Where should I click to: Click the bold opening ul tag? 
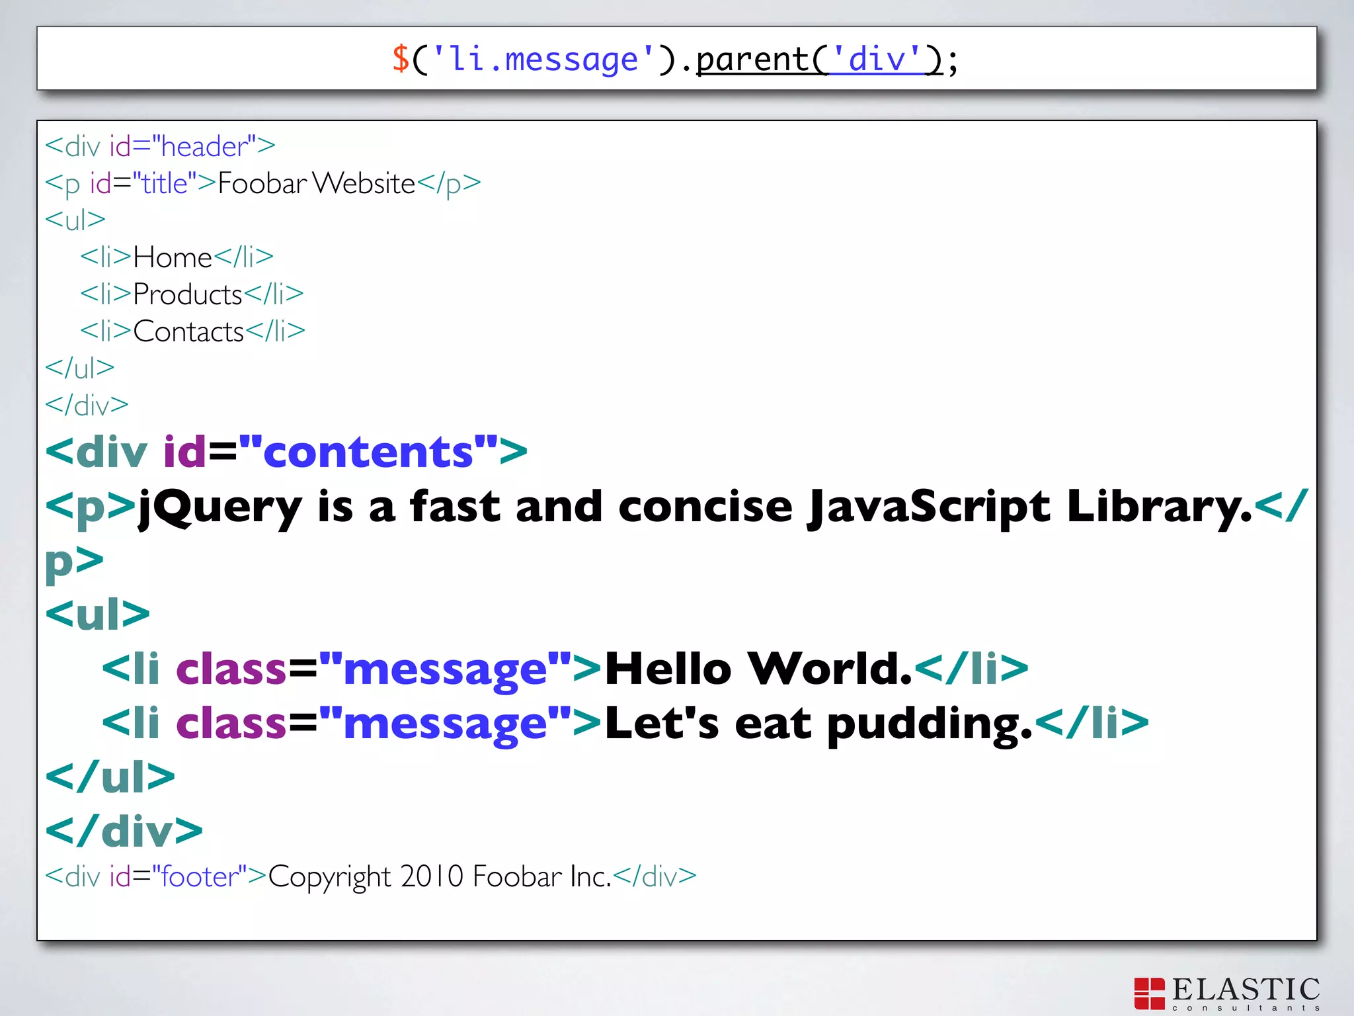point(98,614)
